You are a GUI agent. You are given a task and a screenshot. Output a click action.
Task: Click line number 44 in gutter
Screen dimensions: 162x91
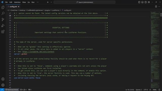(10, 78)
